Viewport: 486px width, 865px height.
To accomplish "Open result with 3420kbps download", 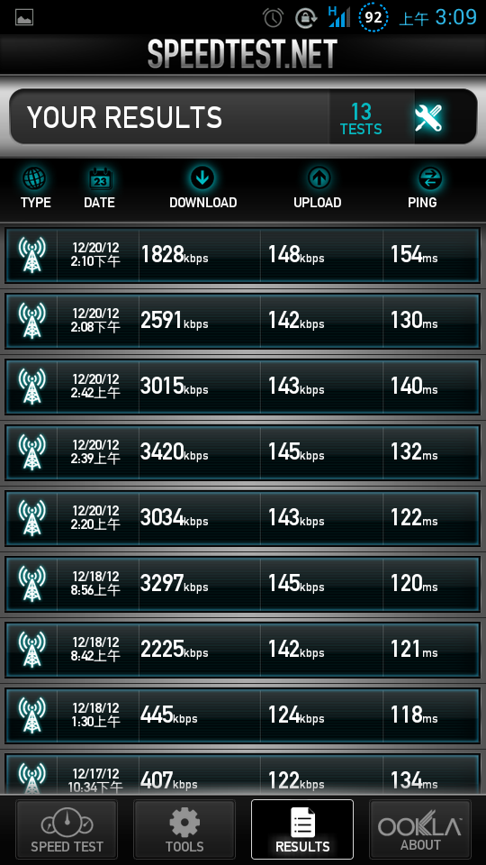I will point(242,452).
